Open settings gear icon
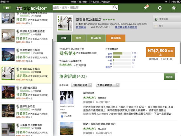The image size is (181, 136). pyautogui.click(x=160, y=8)
